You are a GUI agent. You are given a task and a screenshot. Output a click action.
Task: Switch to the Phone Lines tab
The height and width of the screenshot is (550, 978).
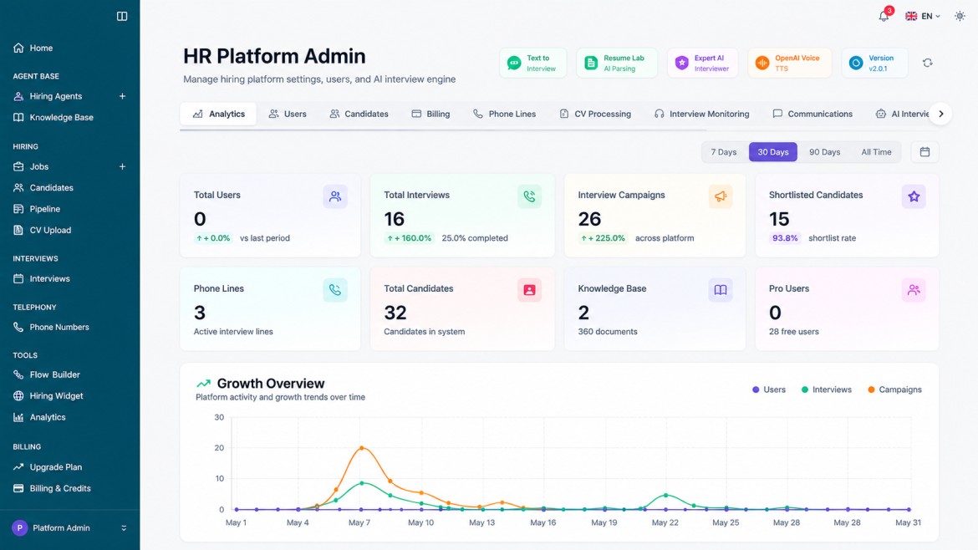coord(504,115)
